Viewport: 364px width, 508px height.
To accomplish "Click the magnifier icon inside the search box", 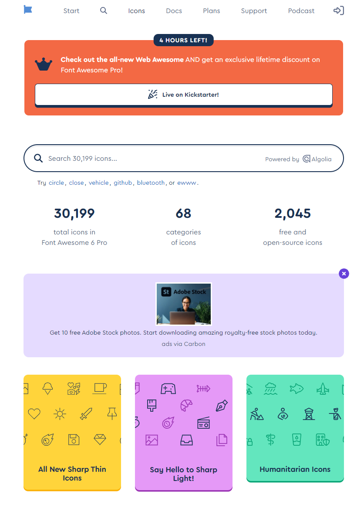I will [38, 159].
